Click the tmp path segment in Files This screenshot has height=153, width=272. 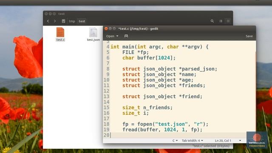[x=72, y=21]
